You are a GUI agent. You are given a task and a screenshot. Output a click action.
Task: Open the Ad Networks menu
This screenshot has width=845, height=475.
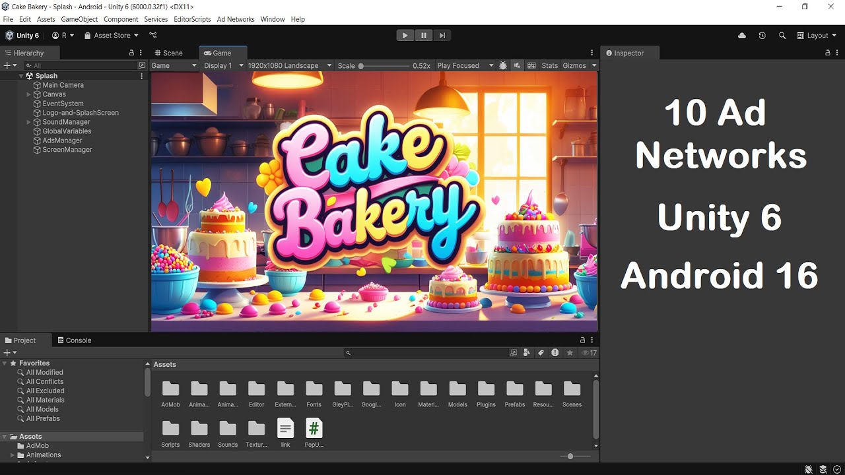pos(236,19)
